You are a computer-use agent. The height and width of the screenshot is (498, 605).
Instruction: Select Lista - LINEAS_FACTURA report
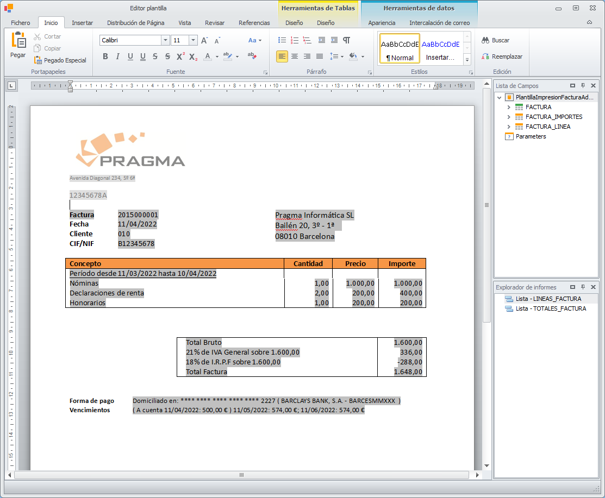(548, 299)
